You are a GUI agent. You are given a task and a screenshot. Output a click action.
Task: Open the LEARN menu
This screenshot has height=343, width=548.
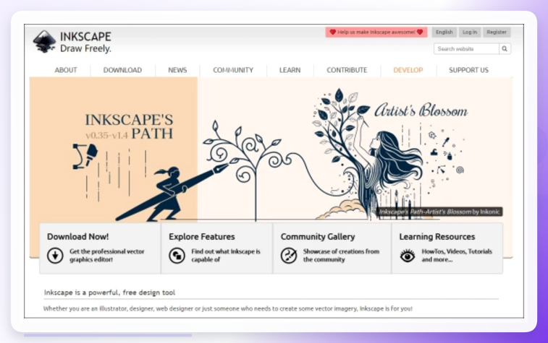pyautogui.click(x=290, y=70)
